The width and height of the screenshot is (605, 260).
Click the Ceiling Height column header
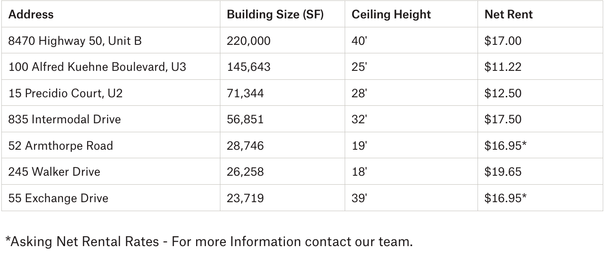point(391,14)
